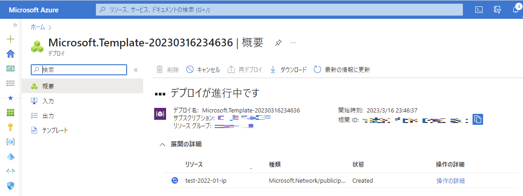The width and height of the screenshot is (523, 196).
Task: Open the shield security icon in sidebar
Action: pyautogui.click(x=11, y=185)
